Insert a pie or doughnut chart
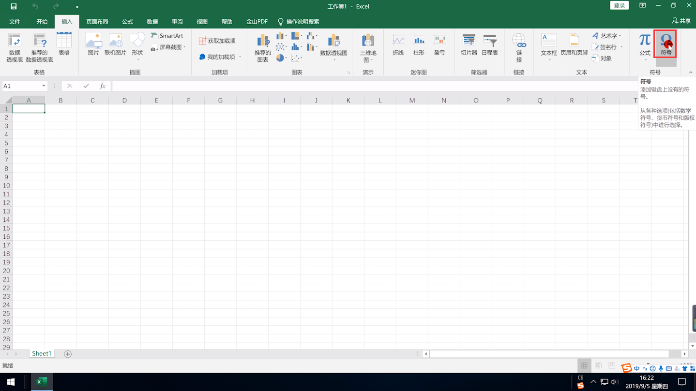 point(281,58)
